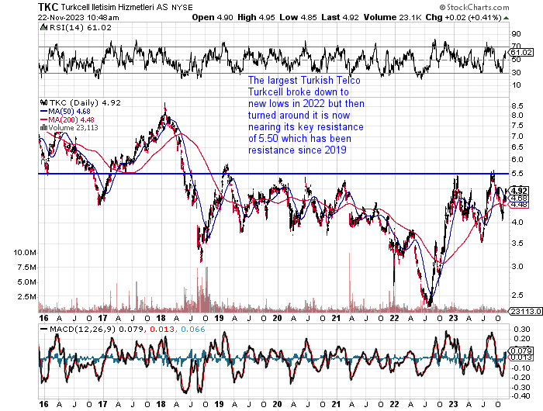Image resolution: width=543 pixels, height=411 pixels.
Task: Click the MA(200) 4.48 legend text
Action: [71, 119]
